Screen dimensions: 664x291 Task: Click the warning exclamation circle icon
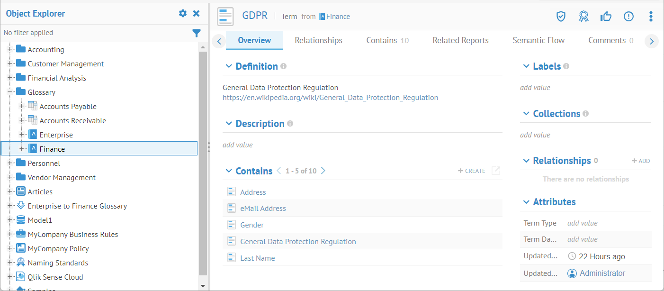(x=628, y=17)
